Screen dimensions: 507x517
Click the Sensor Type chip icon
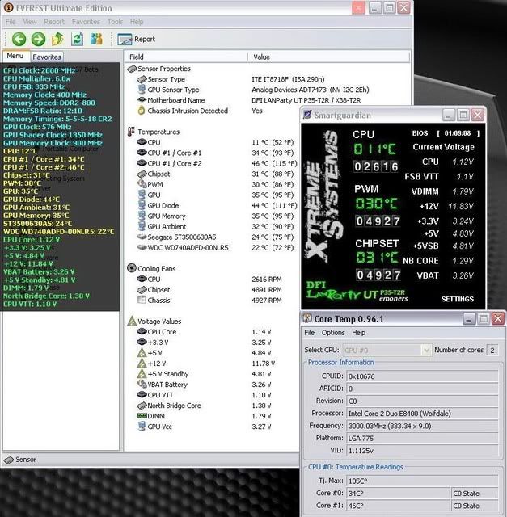(x=142, y=79)
